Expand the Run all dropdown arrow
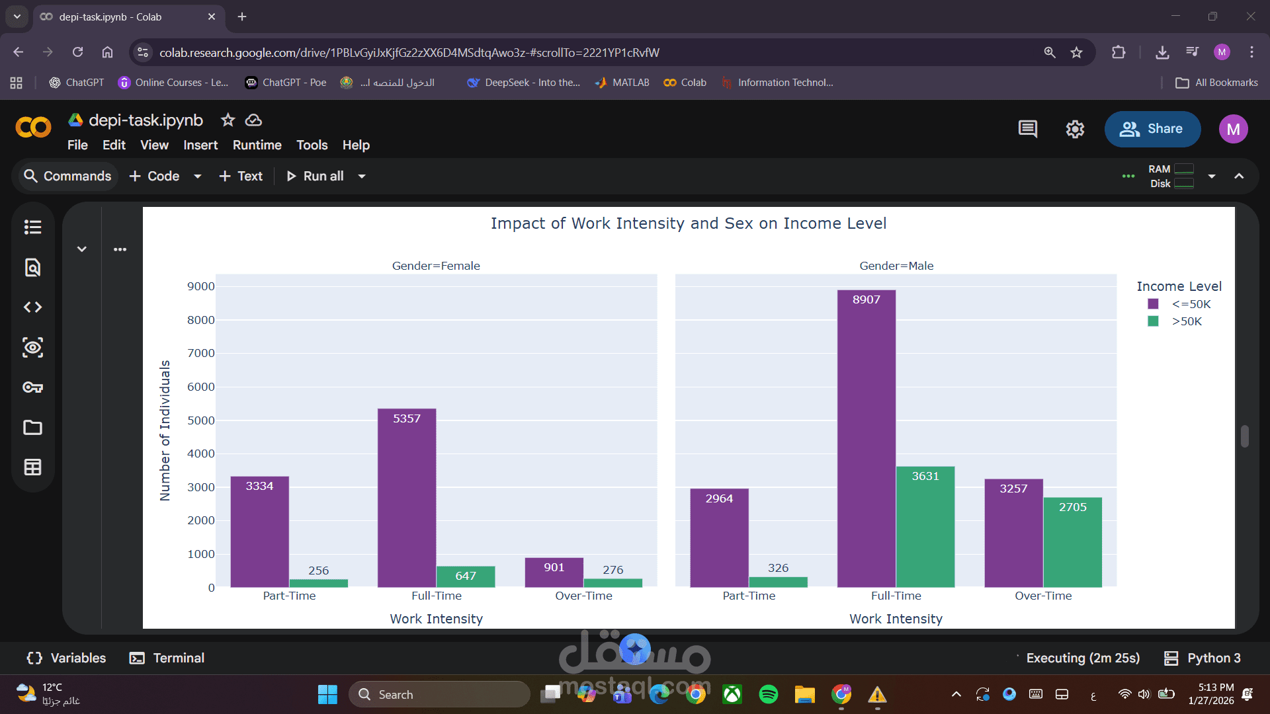1270x714 pixels. click(362, 177)
